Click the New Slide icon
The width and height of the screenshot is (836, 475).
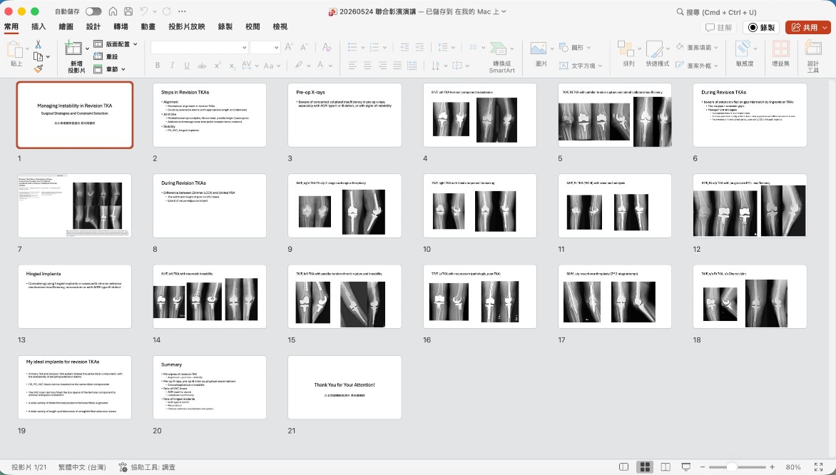coord(73,48)
